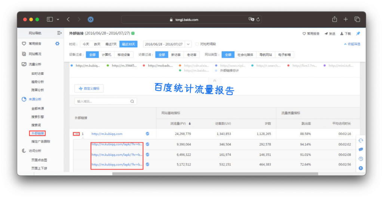Viewport: 383px width, 198px height.
Task: Toggle http://mobads... red legend dot
Action: [x=144, y=66]
